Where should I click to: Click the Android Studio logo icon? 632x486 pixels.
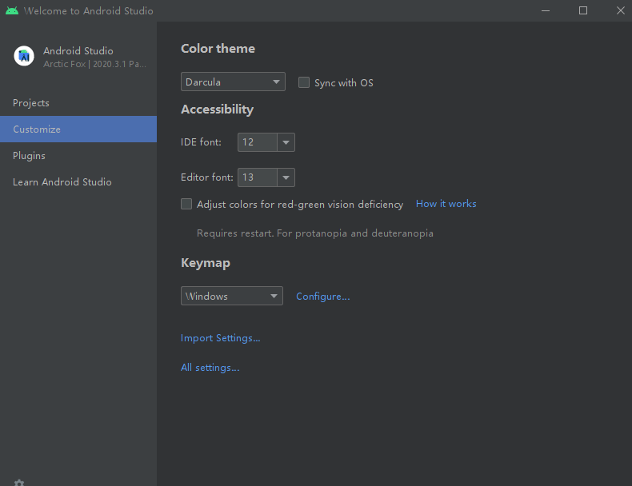(x=24, y=56)
